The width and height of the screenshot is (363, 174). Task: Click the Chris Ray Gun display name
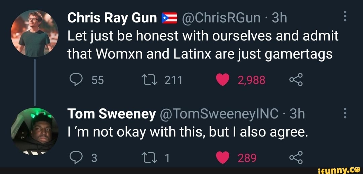[x=113, y=18]
